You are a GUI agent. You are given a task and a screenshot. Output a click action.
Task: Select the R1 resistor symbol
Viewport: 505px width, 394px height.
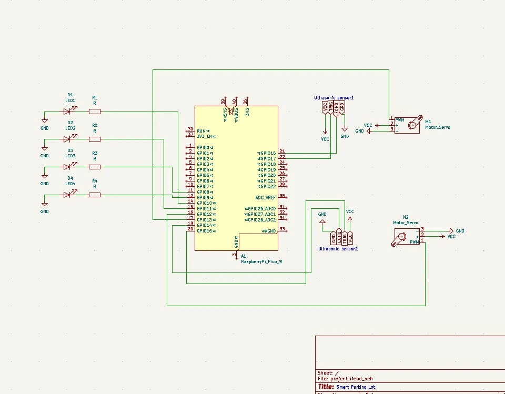tap(95, 112)
